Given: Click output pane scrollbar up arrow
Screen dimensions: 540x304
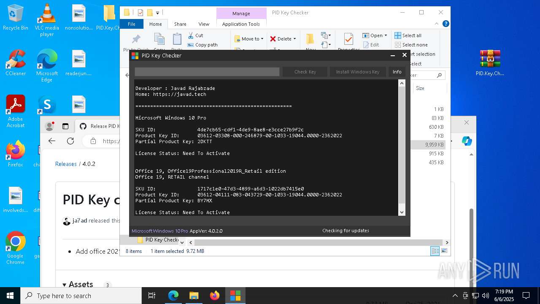Looking at the screenshot, I should pos(402,83).
